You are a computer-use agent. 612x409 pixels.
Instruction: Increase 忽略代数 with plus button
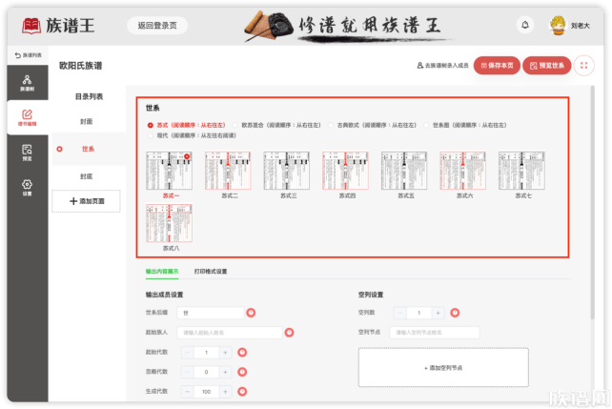225,372
